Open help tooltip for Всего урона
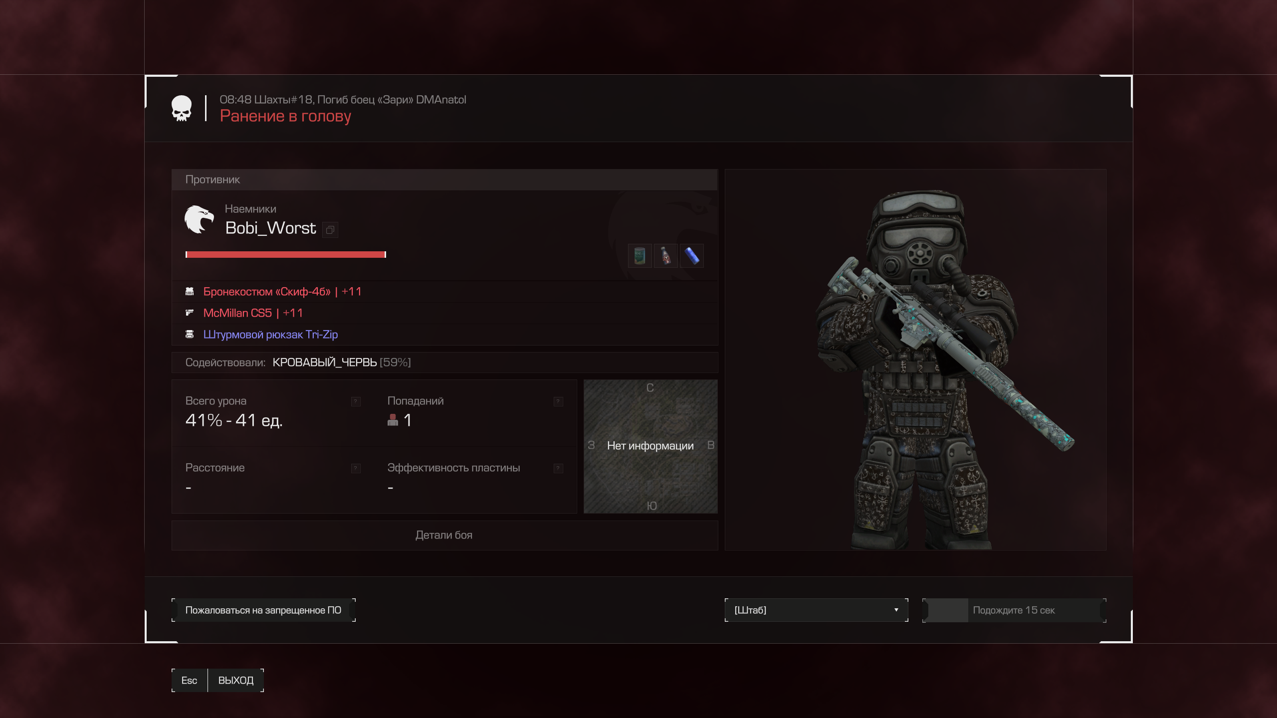Image resolution: width=1277 pixels, height=718 pixels. pyautogui.click(x=356, y=401)
